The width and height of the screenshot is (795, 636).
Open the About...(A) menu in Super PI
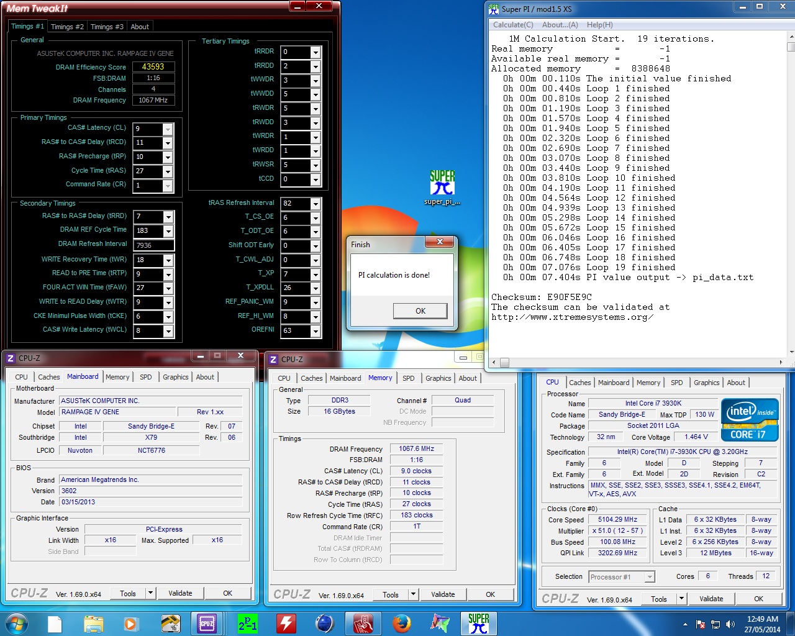click(560, 25)
